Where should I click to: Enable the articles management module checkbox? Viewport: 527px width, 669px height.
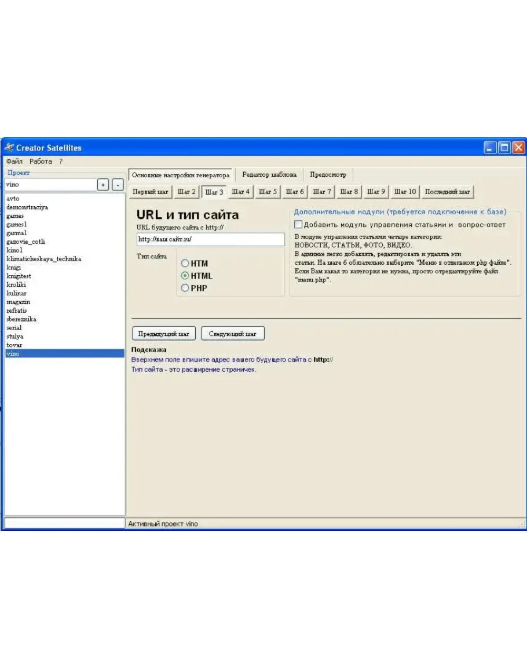click(298, 225)
